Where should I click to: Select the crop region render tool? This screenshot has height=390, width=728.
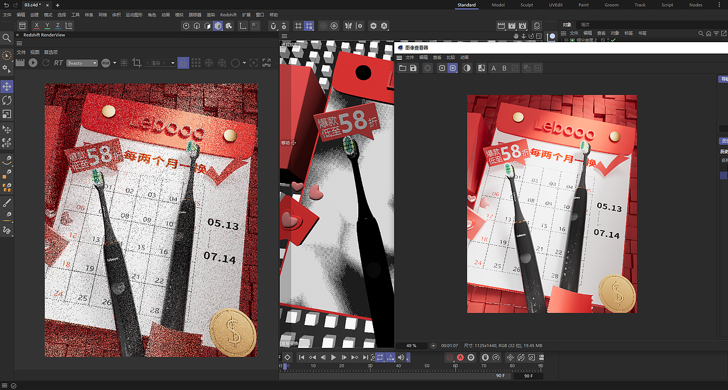136,63
